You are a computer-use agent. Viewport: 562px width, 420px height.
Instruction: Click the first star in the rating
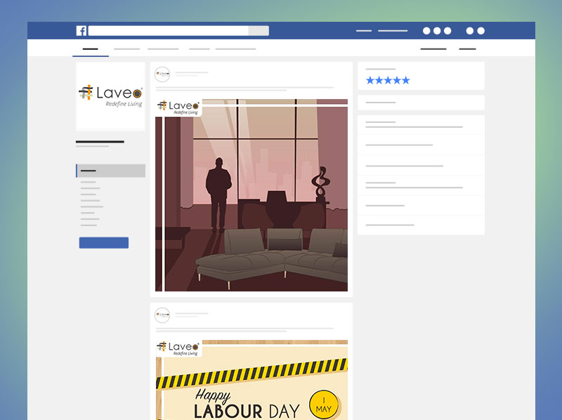point(370,81)
